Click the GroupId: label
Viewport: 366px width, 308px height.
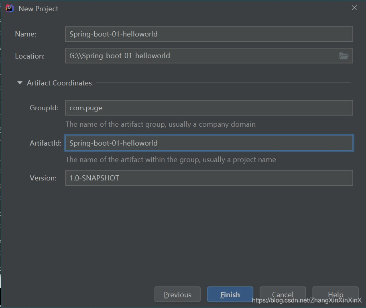tap(44, 108)
